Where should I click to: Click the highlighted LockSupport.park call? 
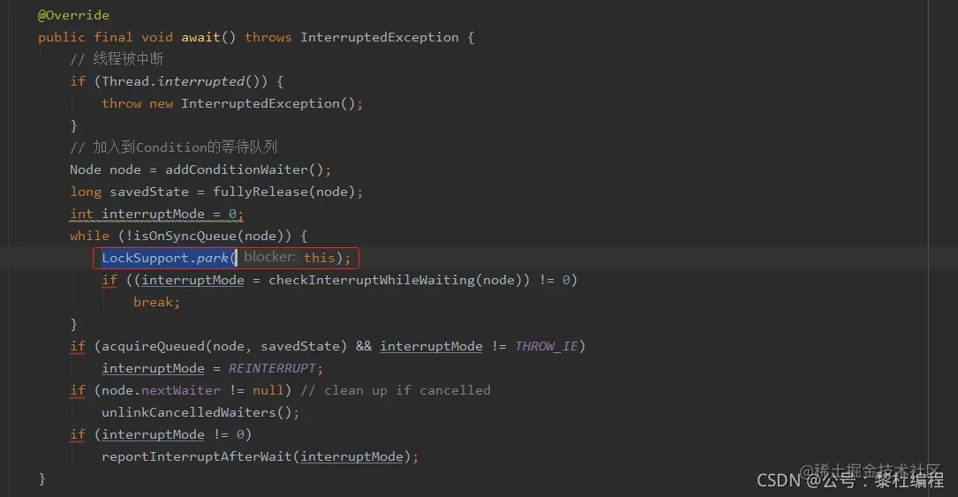(170, 258)
